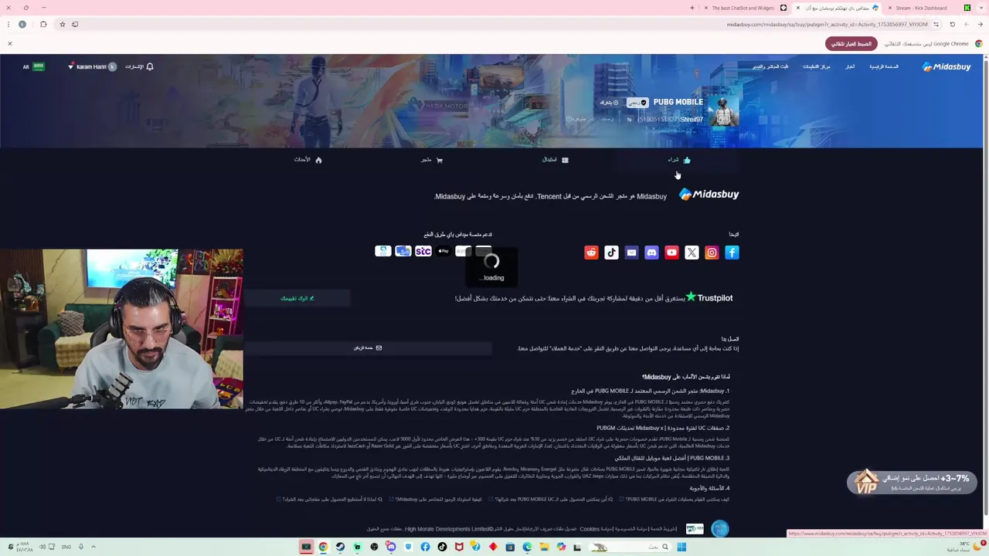Reload the page in Chrome
Image resolution: width=989 pixels, height=556 pixels.
point(952,24)
